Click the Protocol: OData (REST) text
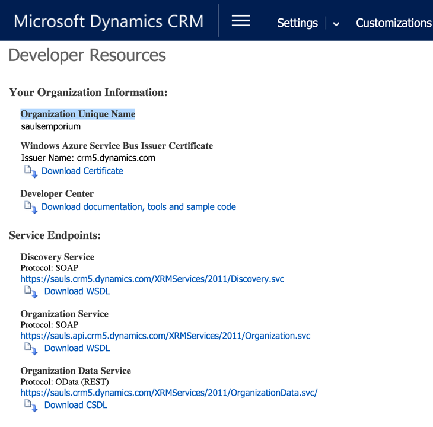 (65, 382)
